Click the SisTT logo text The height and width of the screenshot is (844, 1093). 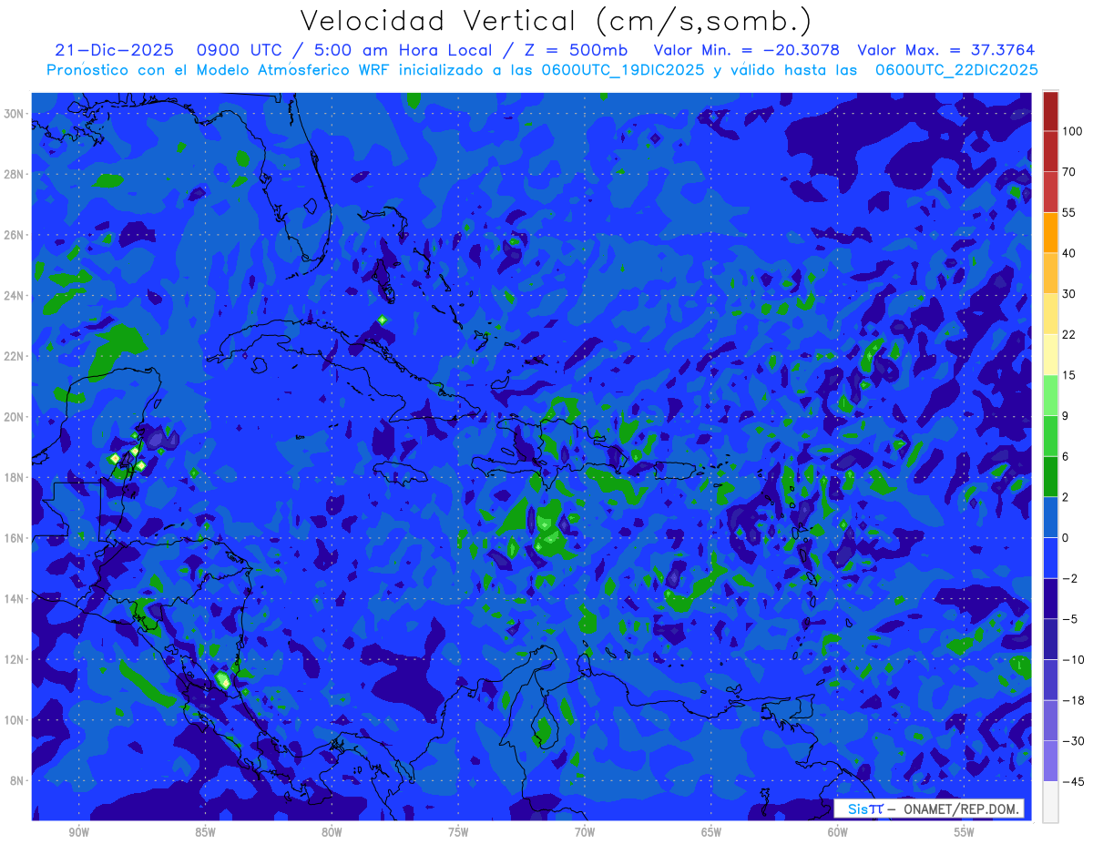point(864,808)
